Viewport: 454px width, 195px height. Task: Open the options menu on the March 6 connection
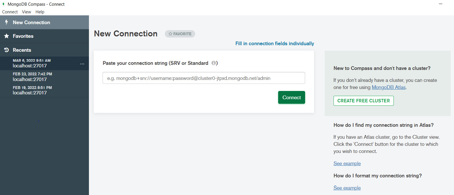point(82,64)
